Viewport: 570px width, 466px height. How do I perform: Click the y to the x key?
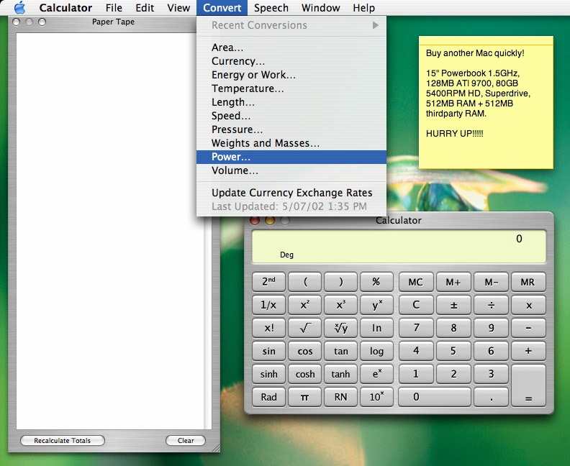pyautogui.click(x=376, y=305)
